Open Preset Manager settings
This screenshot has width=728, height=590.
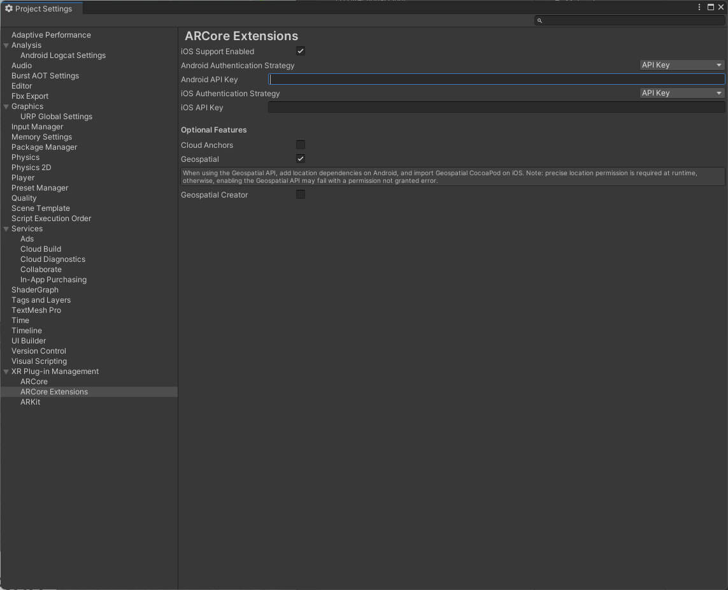(39, 188)
